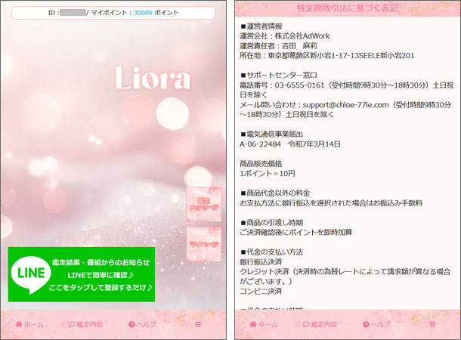
Task: Click the Liora logo title
Action: (153, 77)
